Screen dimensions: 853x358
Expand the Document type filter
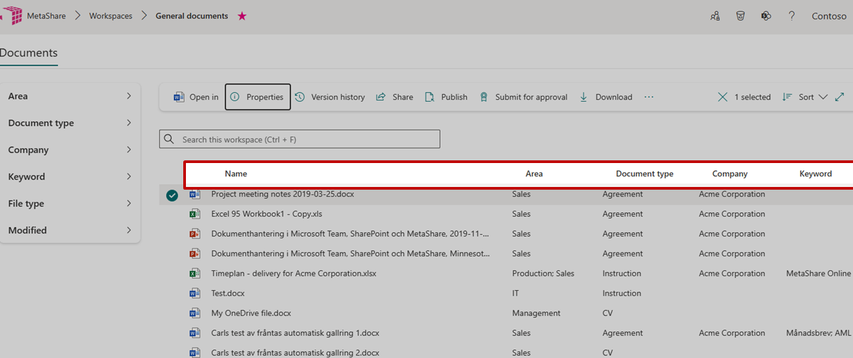click(129, 123)
